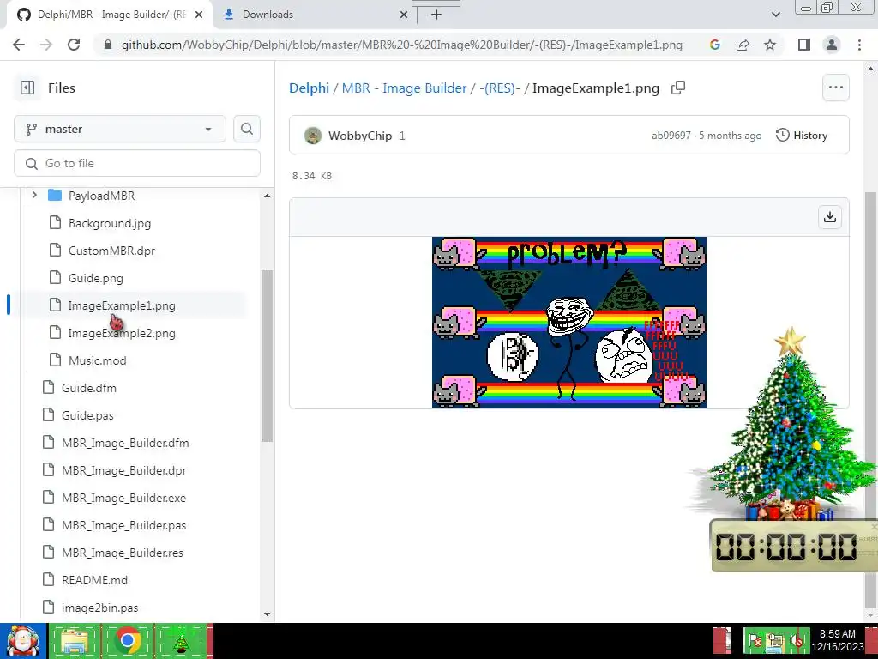Viewport: 878px width, 659px height.
Task: Open commit ab09697 link
Action: 671,136
